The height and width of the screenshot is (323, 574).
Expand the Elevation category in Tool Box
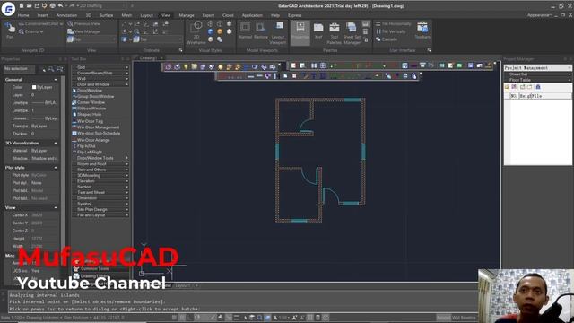pyautogui.click(x=100, y=181)
